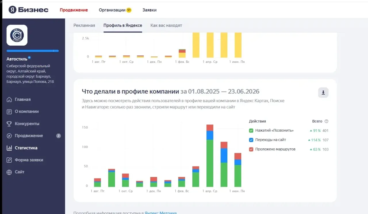The image size is (368, 214).
Task: Click the 103 routes total value
Action: pyautogui.click(x=325, y=149)
